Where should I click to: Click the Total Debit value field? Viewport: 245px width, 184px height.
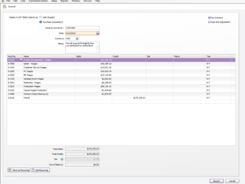pyautogui.click(x=82, y=149)
